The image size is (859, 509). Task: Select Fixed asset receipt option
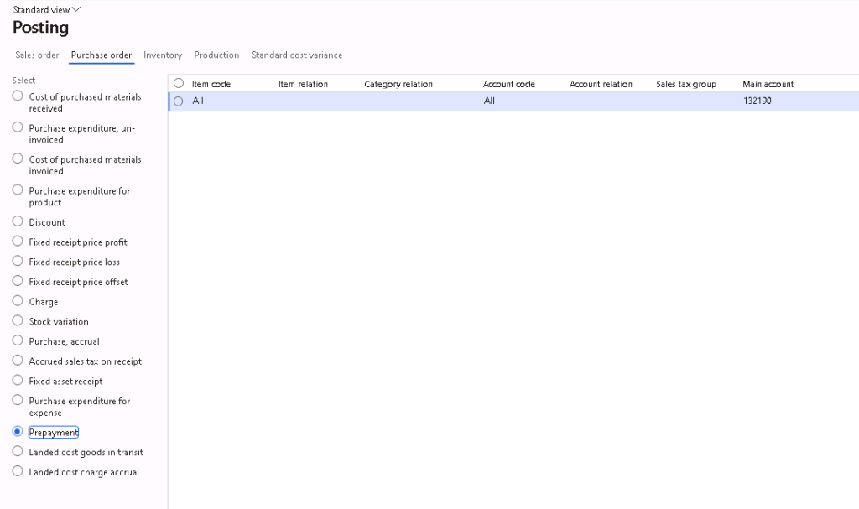coord(18,381)
